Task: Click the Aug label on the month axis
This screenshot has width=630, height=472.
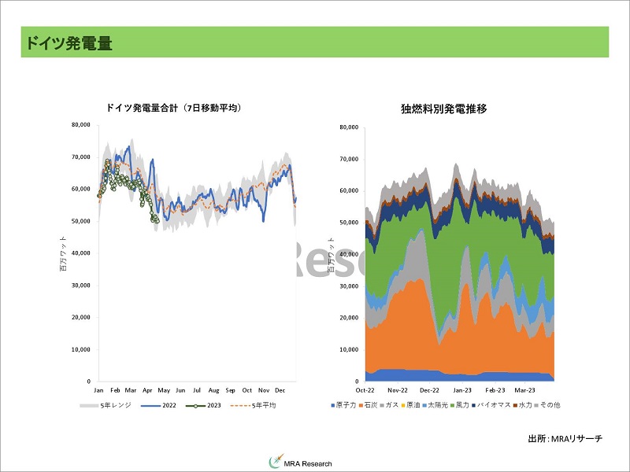Action: pyautogui.click(x=213, y=390)
